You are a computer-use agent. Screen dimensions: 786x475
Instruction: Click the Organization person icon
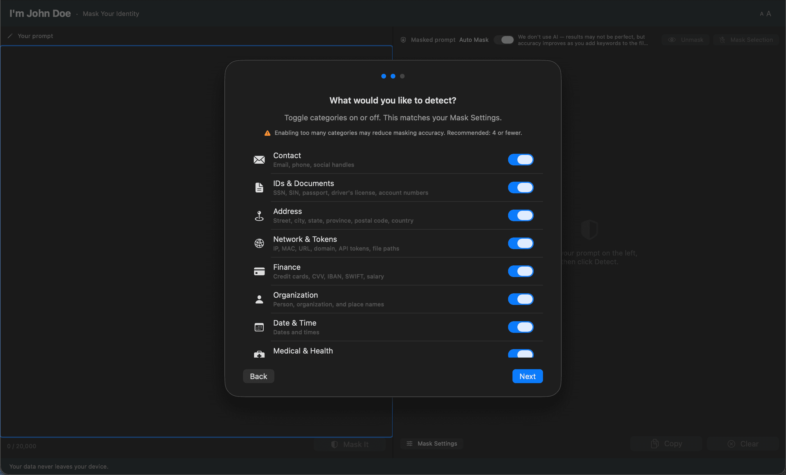(259, 299)
